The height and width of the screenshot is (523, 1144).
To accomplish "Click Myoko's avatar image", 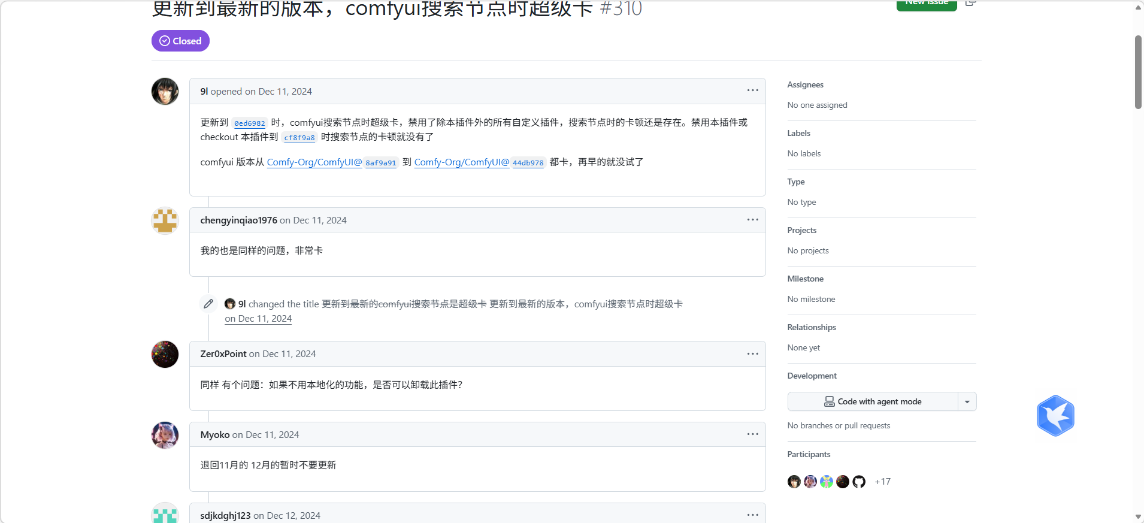I will point(165,435).
